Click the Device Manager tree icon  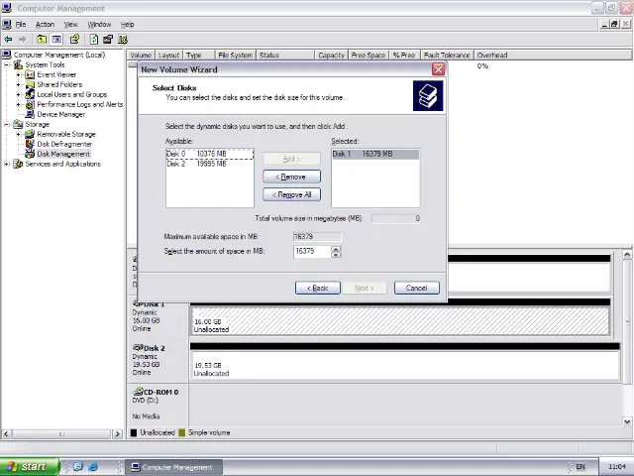[30, 115]
